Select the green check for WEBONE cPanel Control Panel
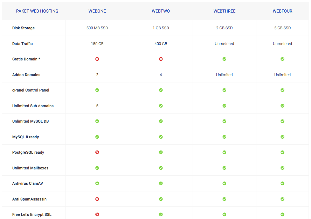This screenshot has height=219, width=311. (97, 90)
